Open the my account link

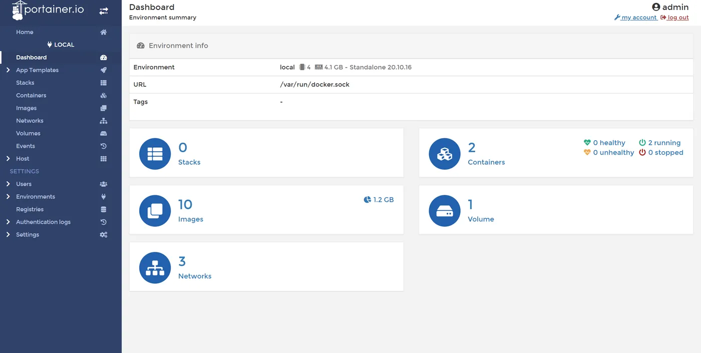pyautogui.click(x=635, y=18)
